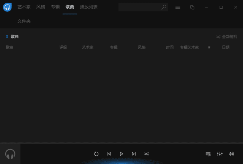Sort songs by 艺术家 column header

[x=88, y=47]
